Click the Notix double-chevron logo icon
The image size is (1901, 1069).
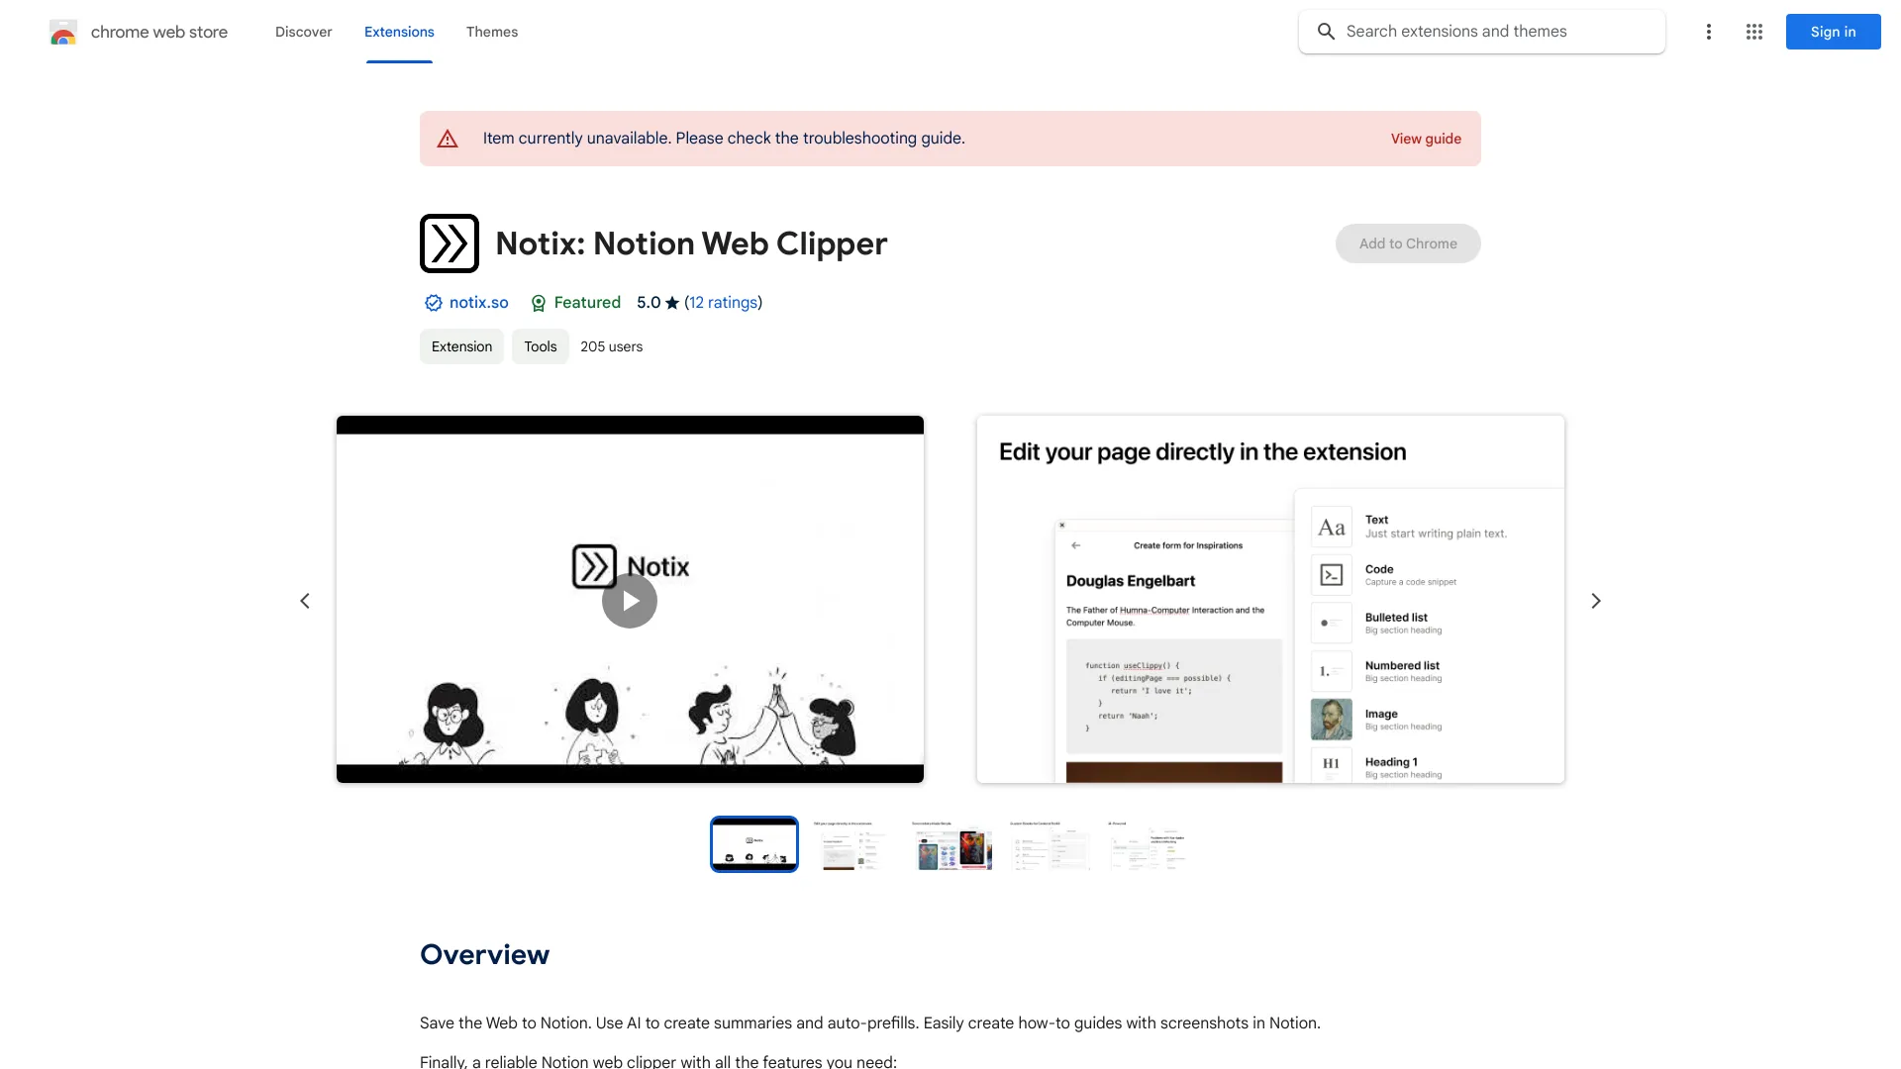[x=450, y=243]
